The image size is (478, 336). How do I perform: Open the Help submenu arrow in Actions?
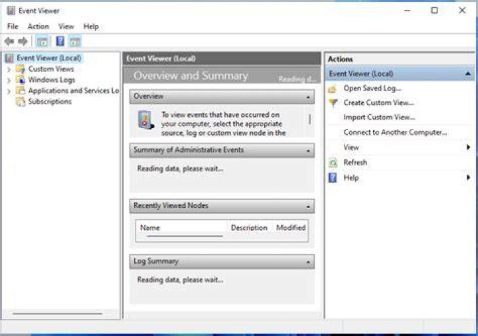point(468,177)
